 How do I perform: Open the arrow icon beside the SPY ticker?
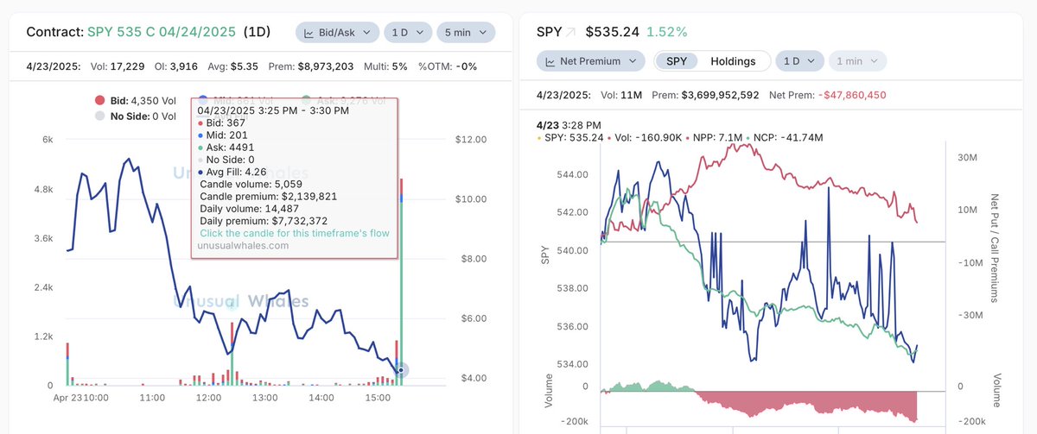coord(570,33)
